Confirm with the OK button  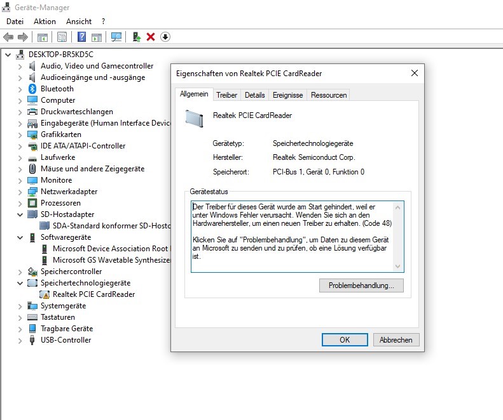[x=345, y=339]
